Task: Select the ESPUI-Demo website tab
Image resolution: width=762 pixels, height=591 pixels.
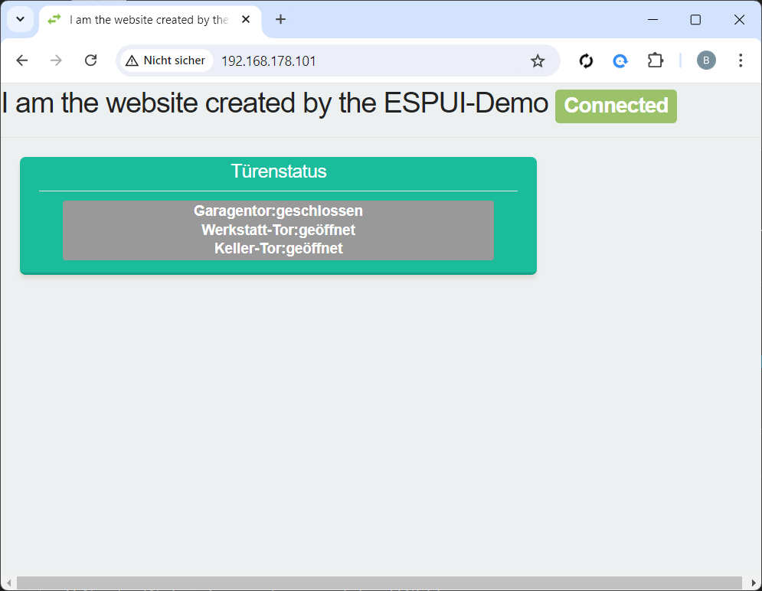Action: click(149, 20)
